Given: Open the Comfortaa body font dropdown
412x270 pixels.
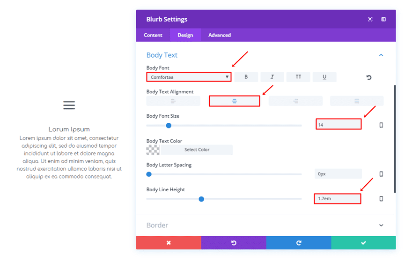Looking at the screenshot, I should (189, 77).
